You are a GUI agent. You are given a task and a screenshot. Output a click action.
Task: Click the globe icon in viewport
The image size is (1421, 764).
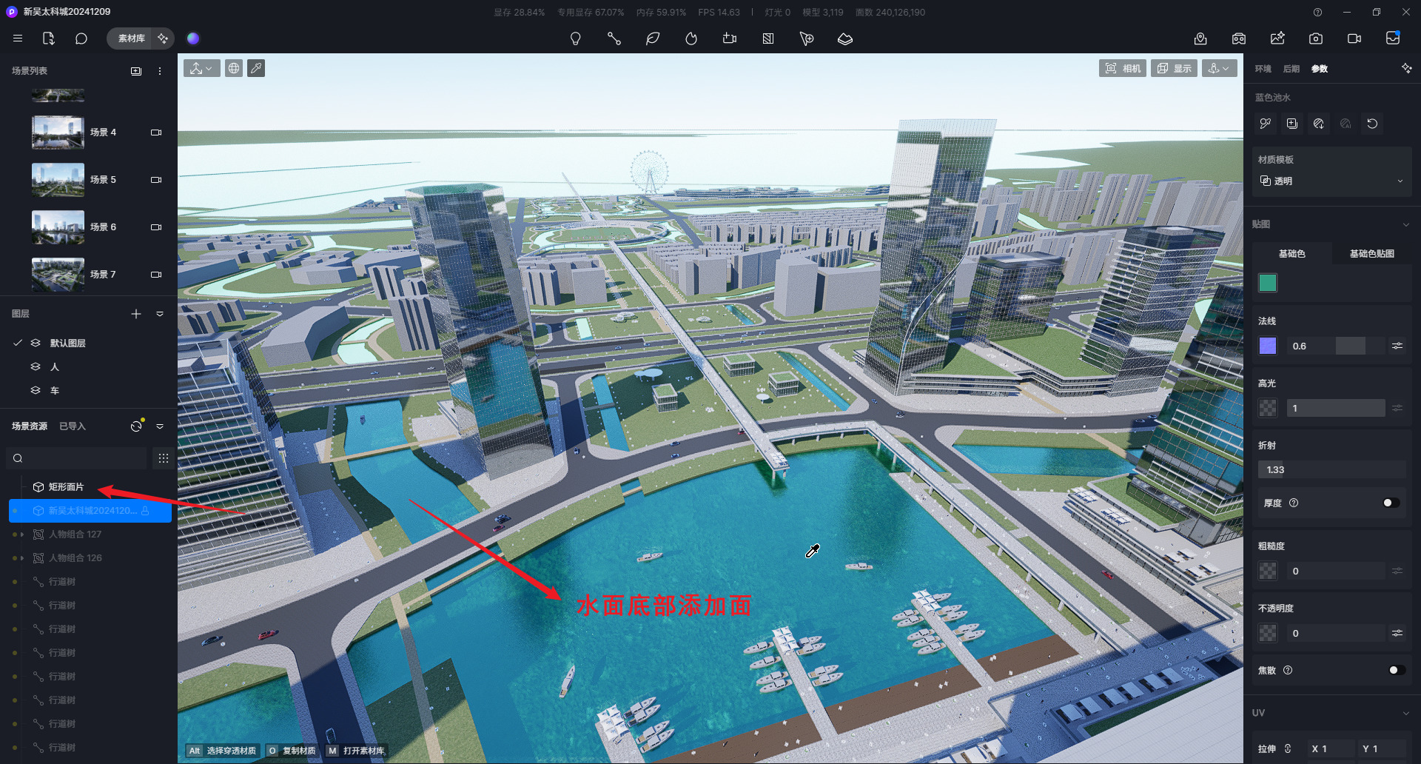pyautogui.click(x=234, y=68)
